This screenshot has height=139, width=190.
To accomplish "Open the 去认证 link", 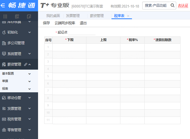I will [183, 6].
